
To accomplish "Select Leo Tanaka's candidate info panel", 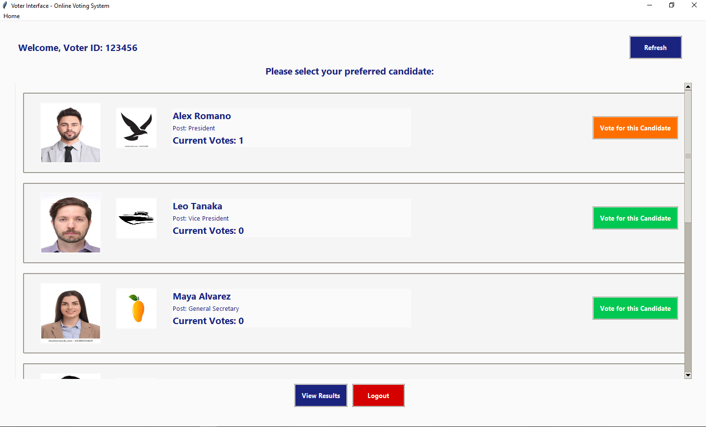I will (x=291, y=218).
